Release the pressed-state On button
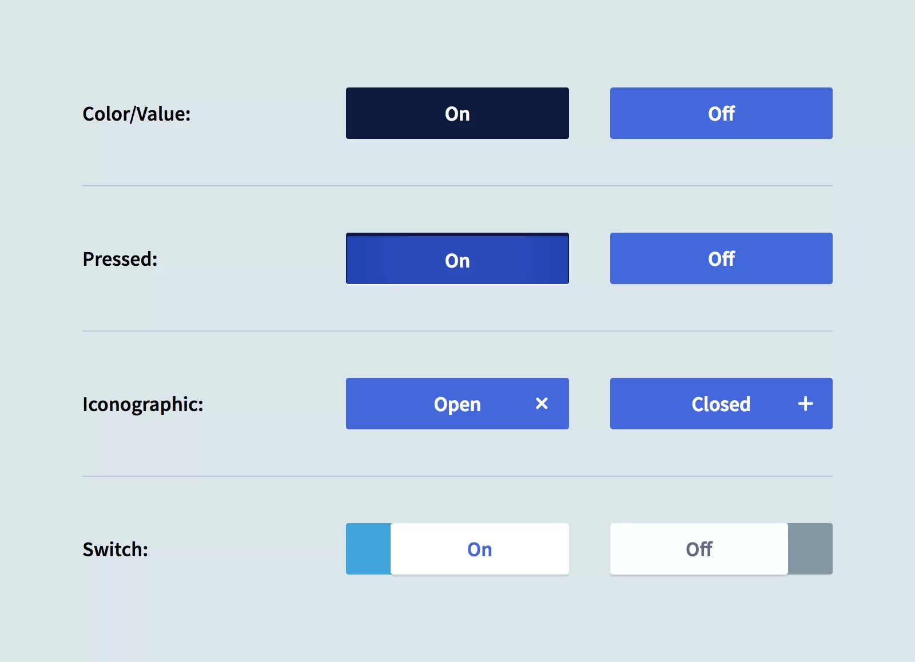This screenshot has width=915, height=662. pyautogui.click(x=457, y=259)
